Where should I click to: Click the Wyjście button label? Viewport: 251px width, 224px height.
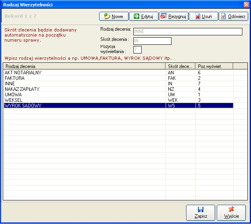click(231, 216)
